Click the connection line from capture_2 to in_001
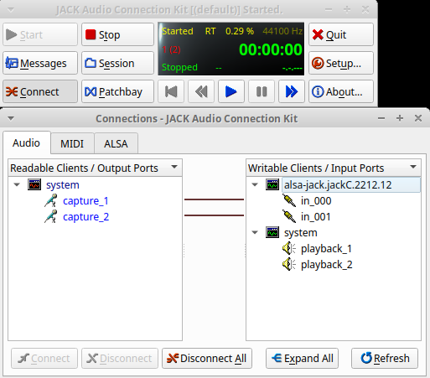This screenshot has width=430, height=378. click(x=214, y=215)
